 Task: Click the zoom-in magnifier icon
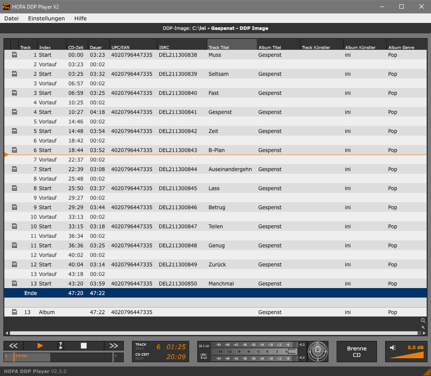click(423, 321)
